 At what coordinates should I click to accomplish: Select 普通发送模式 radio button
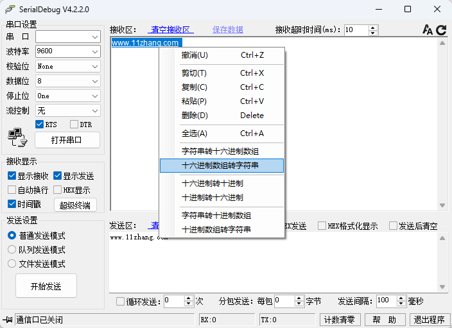(x=12, y=235)
